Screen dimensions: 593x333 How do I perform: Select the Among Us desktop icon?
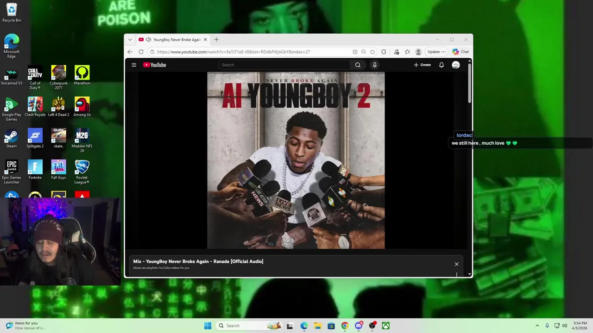click(82, 107)
